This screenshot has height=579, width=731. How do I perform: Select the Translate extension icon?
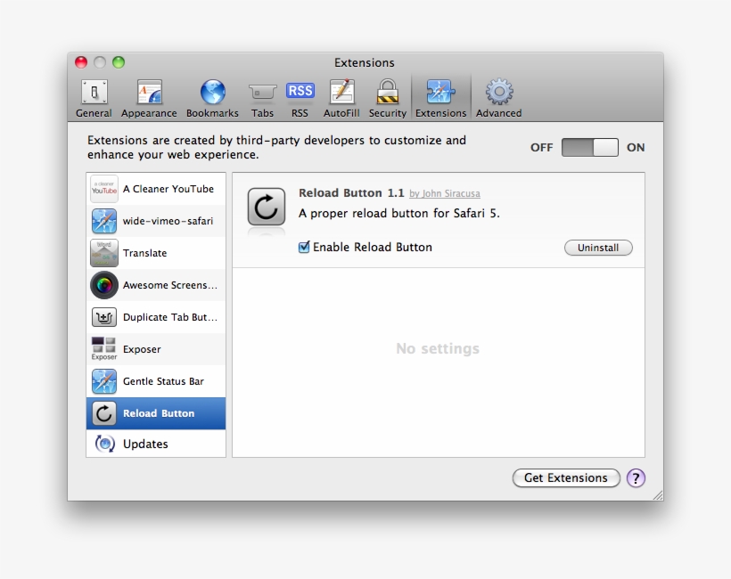tap(104, 253)
